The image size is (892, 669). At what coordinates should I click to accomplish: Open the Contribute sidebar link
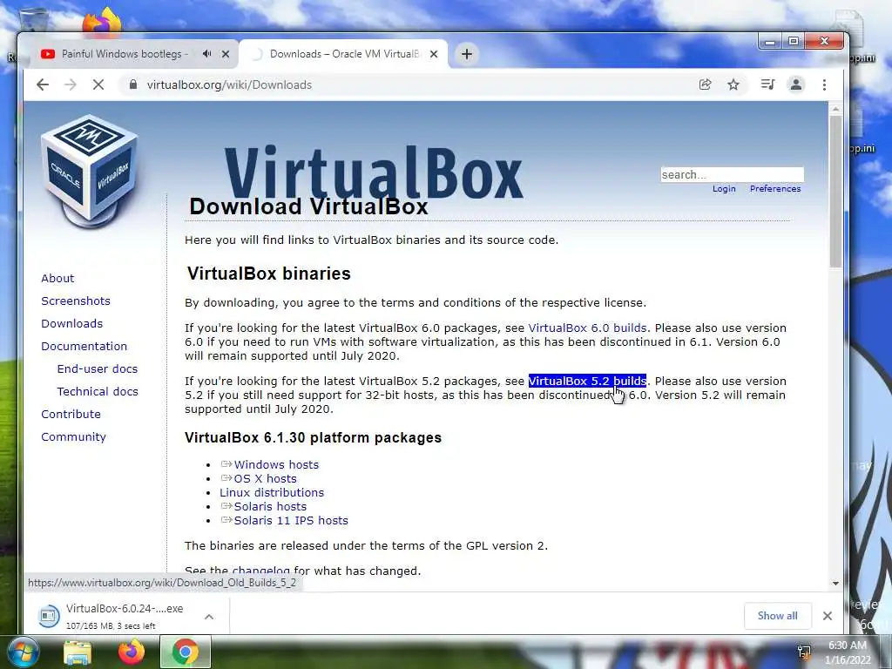[71, 414]
